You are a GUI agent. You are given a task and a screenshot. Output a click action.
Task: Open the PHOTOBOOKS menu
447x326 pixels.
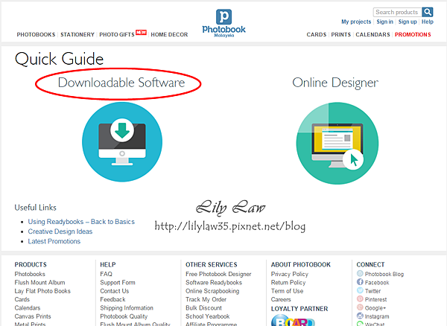click(x=36, y=34)
